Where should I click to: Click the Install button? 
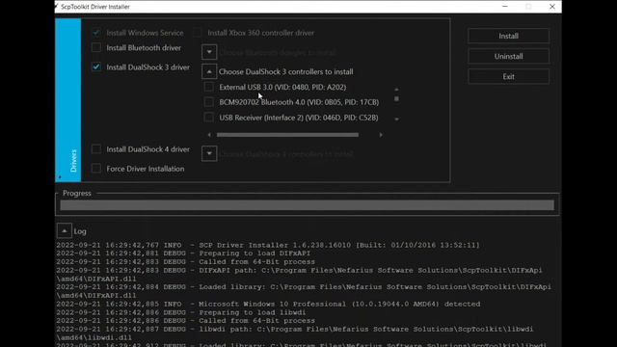[x=508, y=36]
